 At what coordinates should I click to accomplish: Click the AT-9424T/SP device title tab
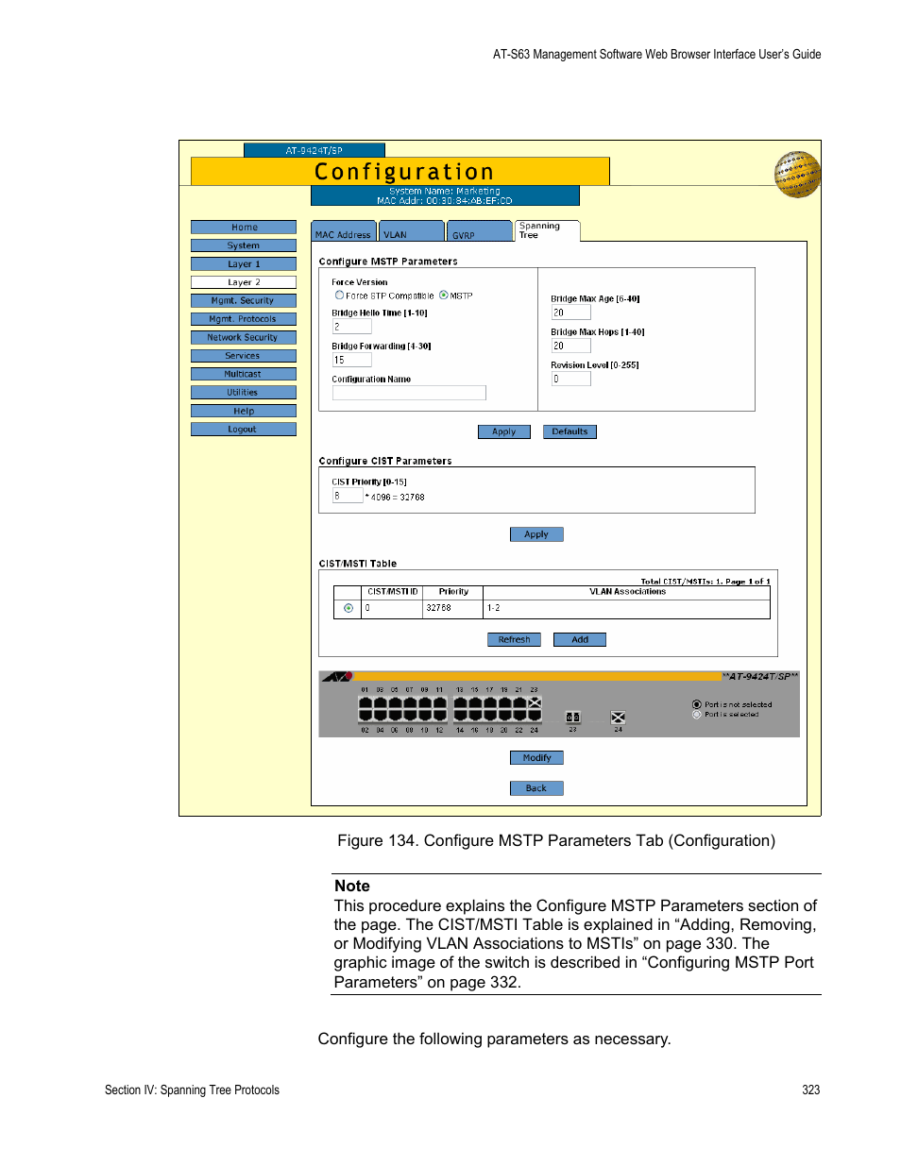tap(314, 150)
